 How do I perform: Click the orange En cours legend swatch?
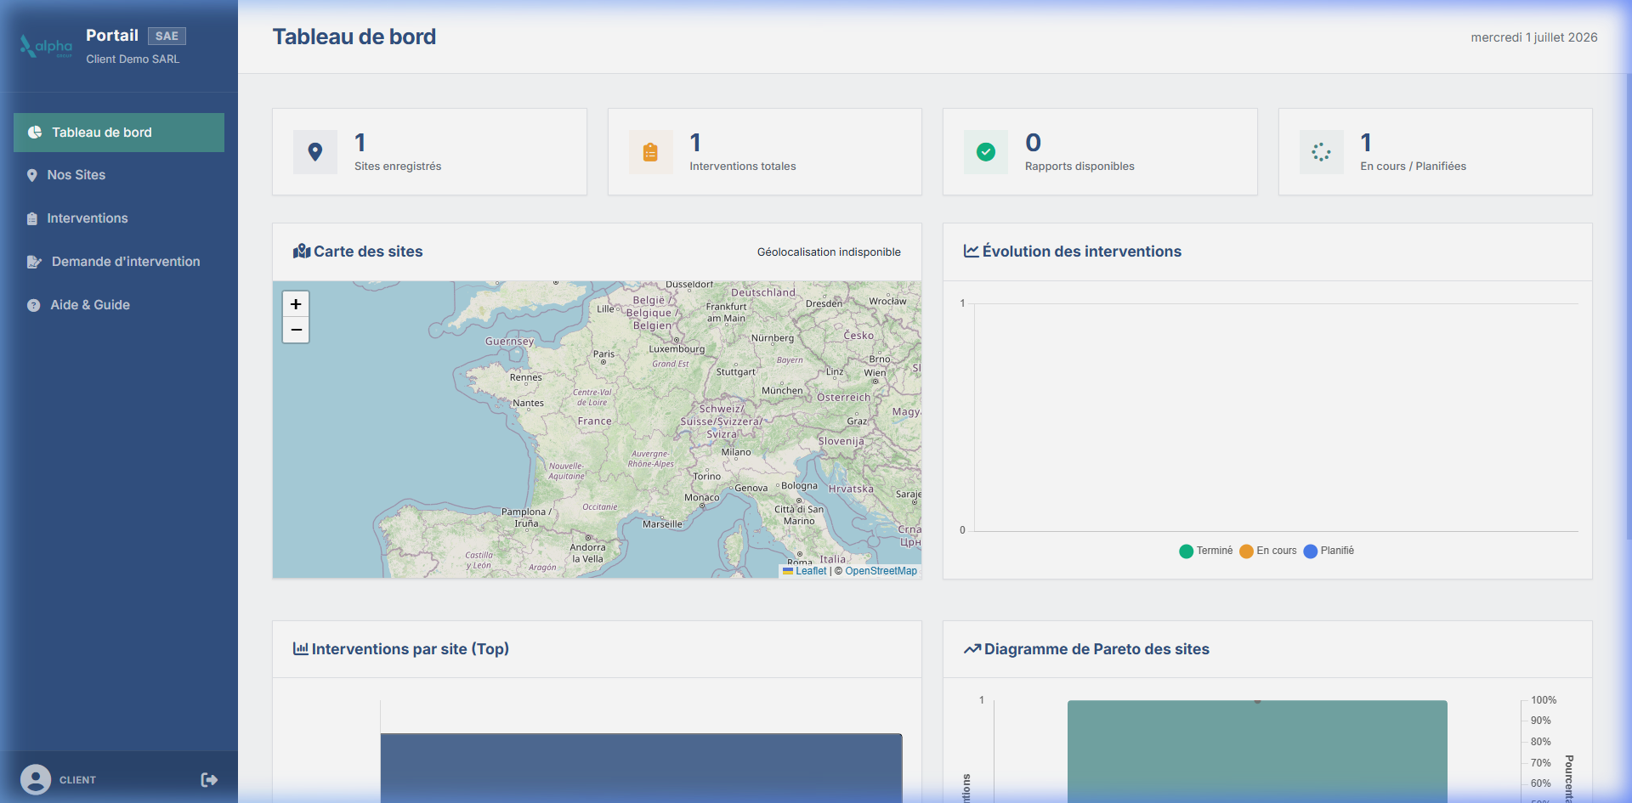(1247, 551)
